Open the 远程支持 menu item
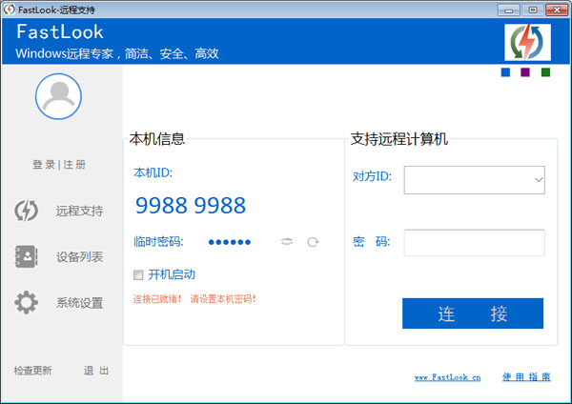The height and width of the screenshot is (404, 572). (79, 211)
